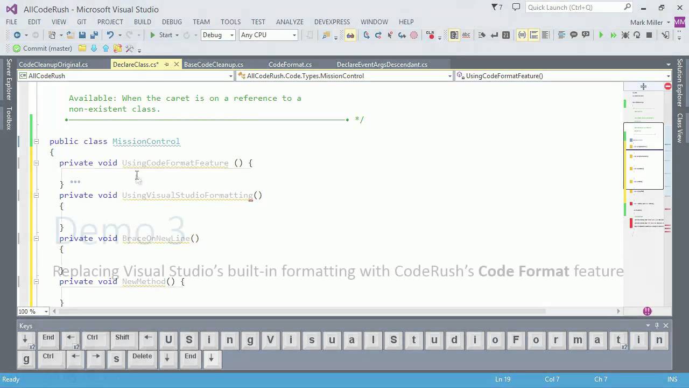Toggle the curly braces highlight button

tap(522, 35)
